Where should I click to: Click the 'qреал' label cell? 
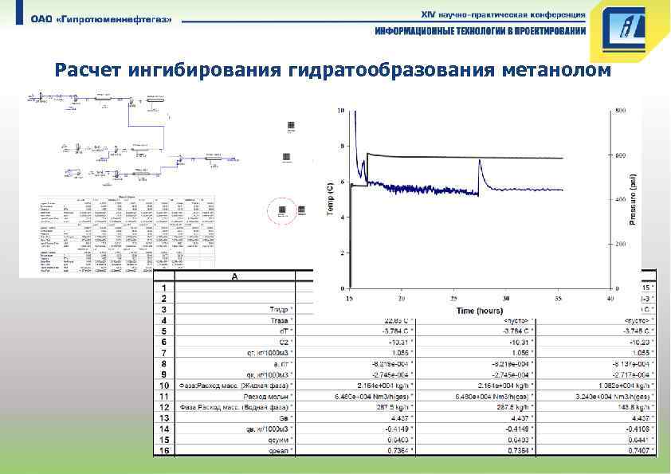tap(235, 450)
